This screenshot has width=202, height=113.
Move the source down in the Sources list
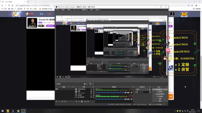click(88, 101)
